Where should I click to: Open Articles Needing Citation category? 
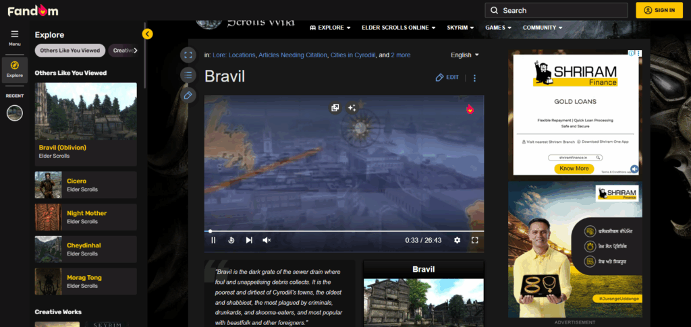coord(293,55)
